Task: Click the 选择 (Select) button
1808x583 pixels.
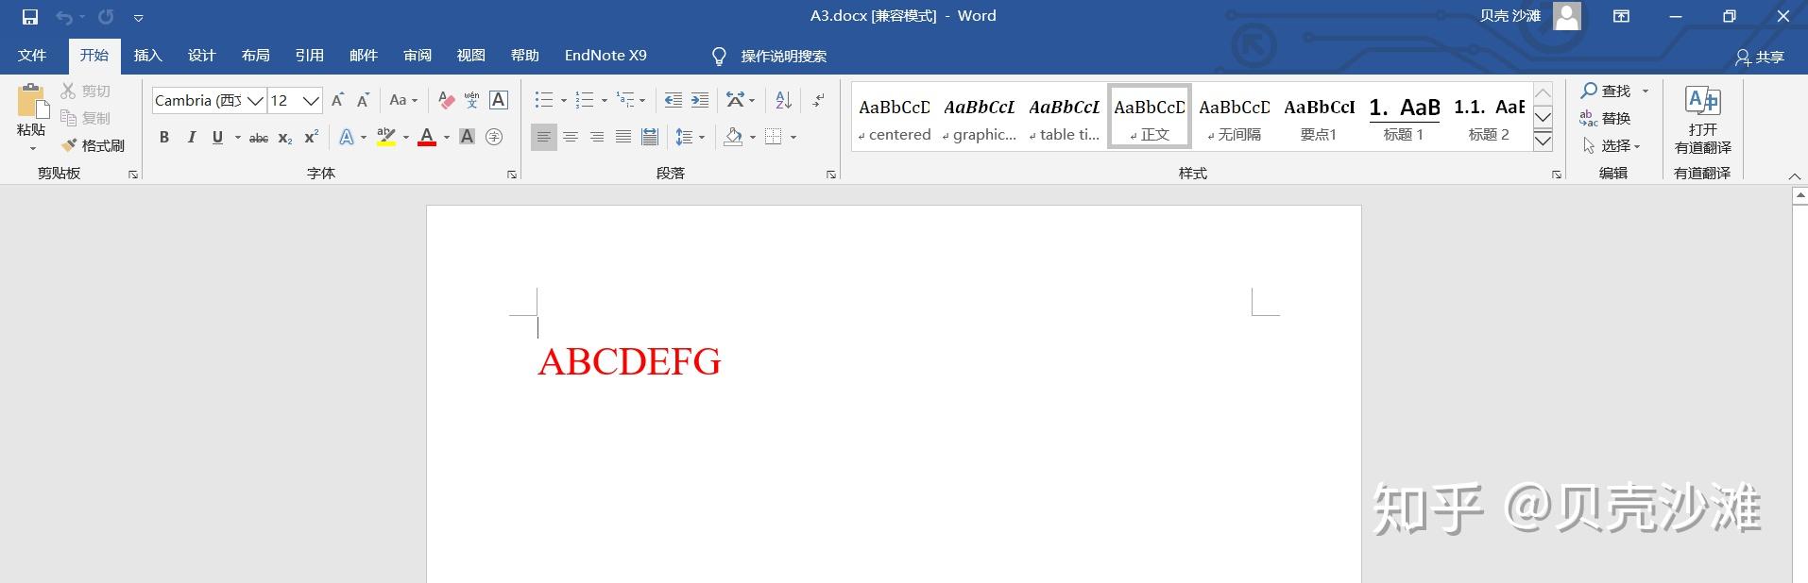Action: 1612,146
